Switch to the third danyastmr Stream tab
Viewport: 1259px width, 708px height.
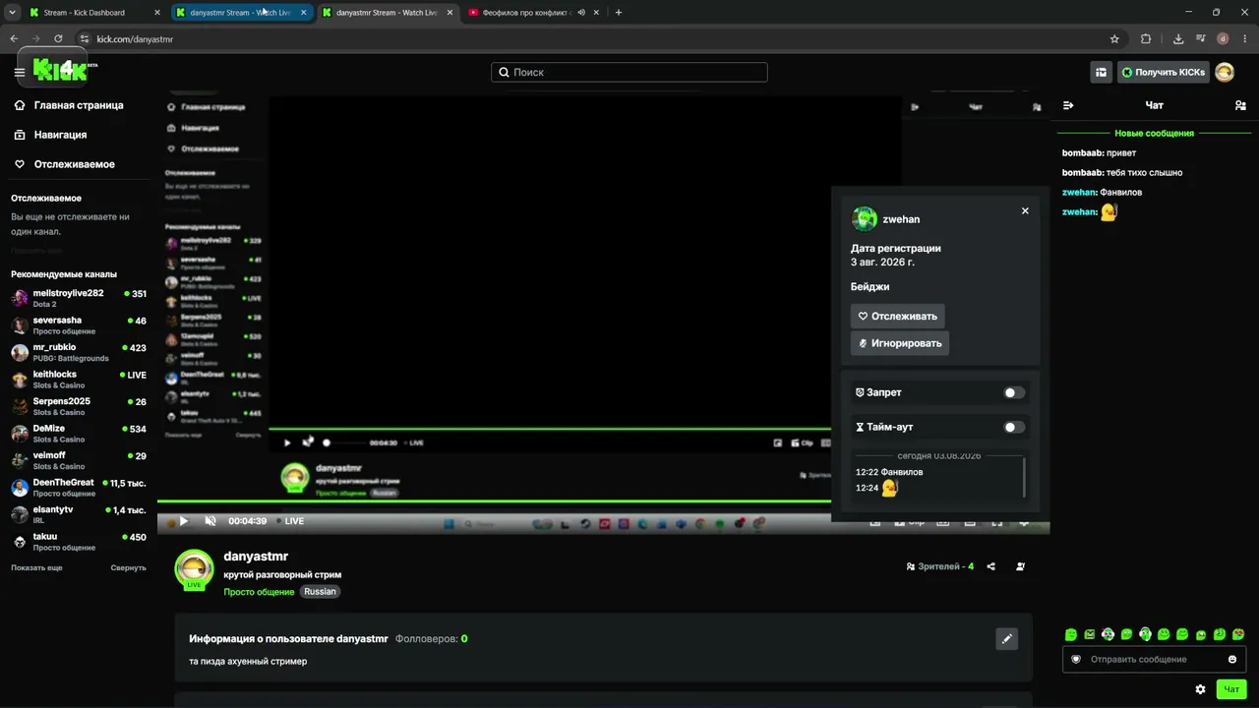pyautogui.click(x=387, y=13)
